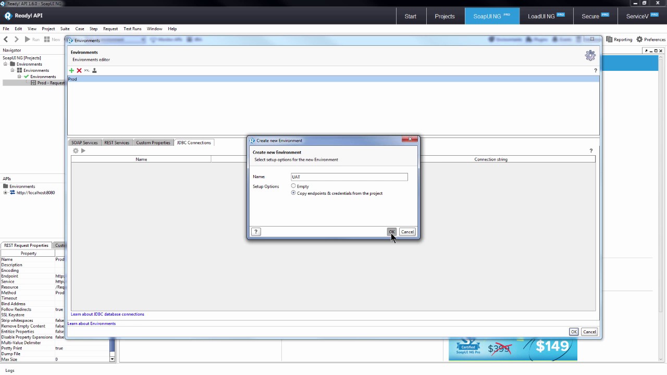Image resolution: width=667 pixels, height=375 pixels.
Task: Expand the http://localhost:8080 API node
Action: (x=5, y=193)
